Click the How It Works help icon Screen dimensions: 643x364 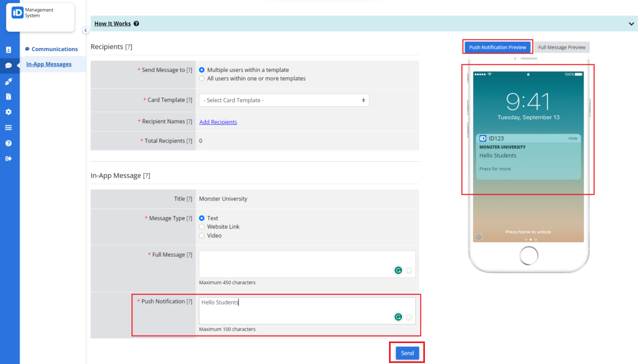tap(137, 24)
